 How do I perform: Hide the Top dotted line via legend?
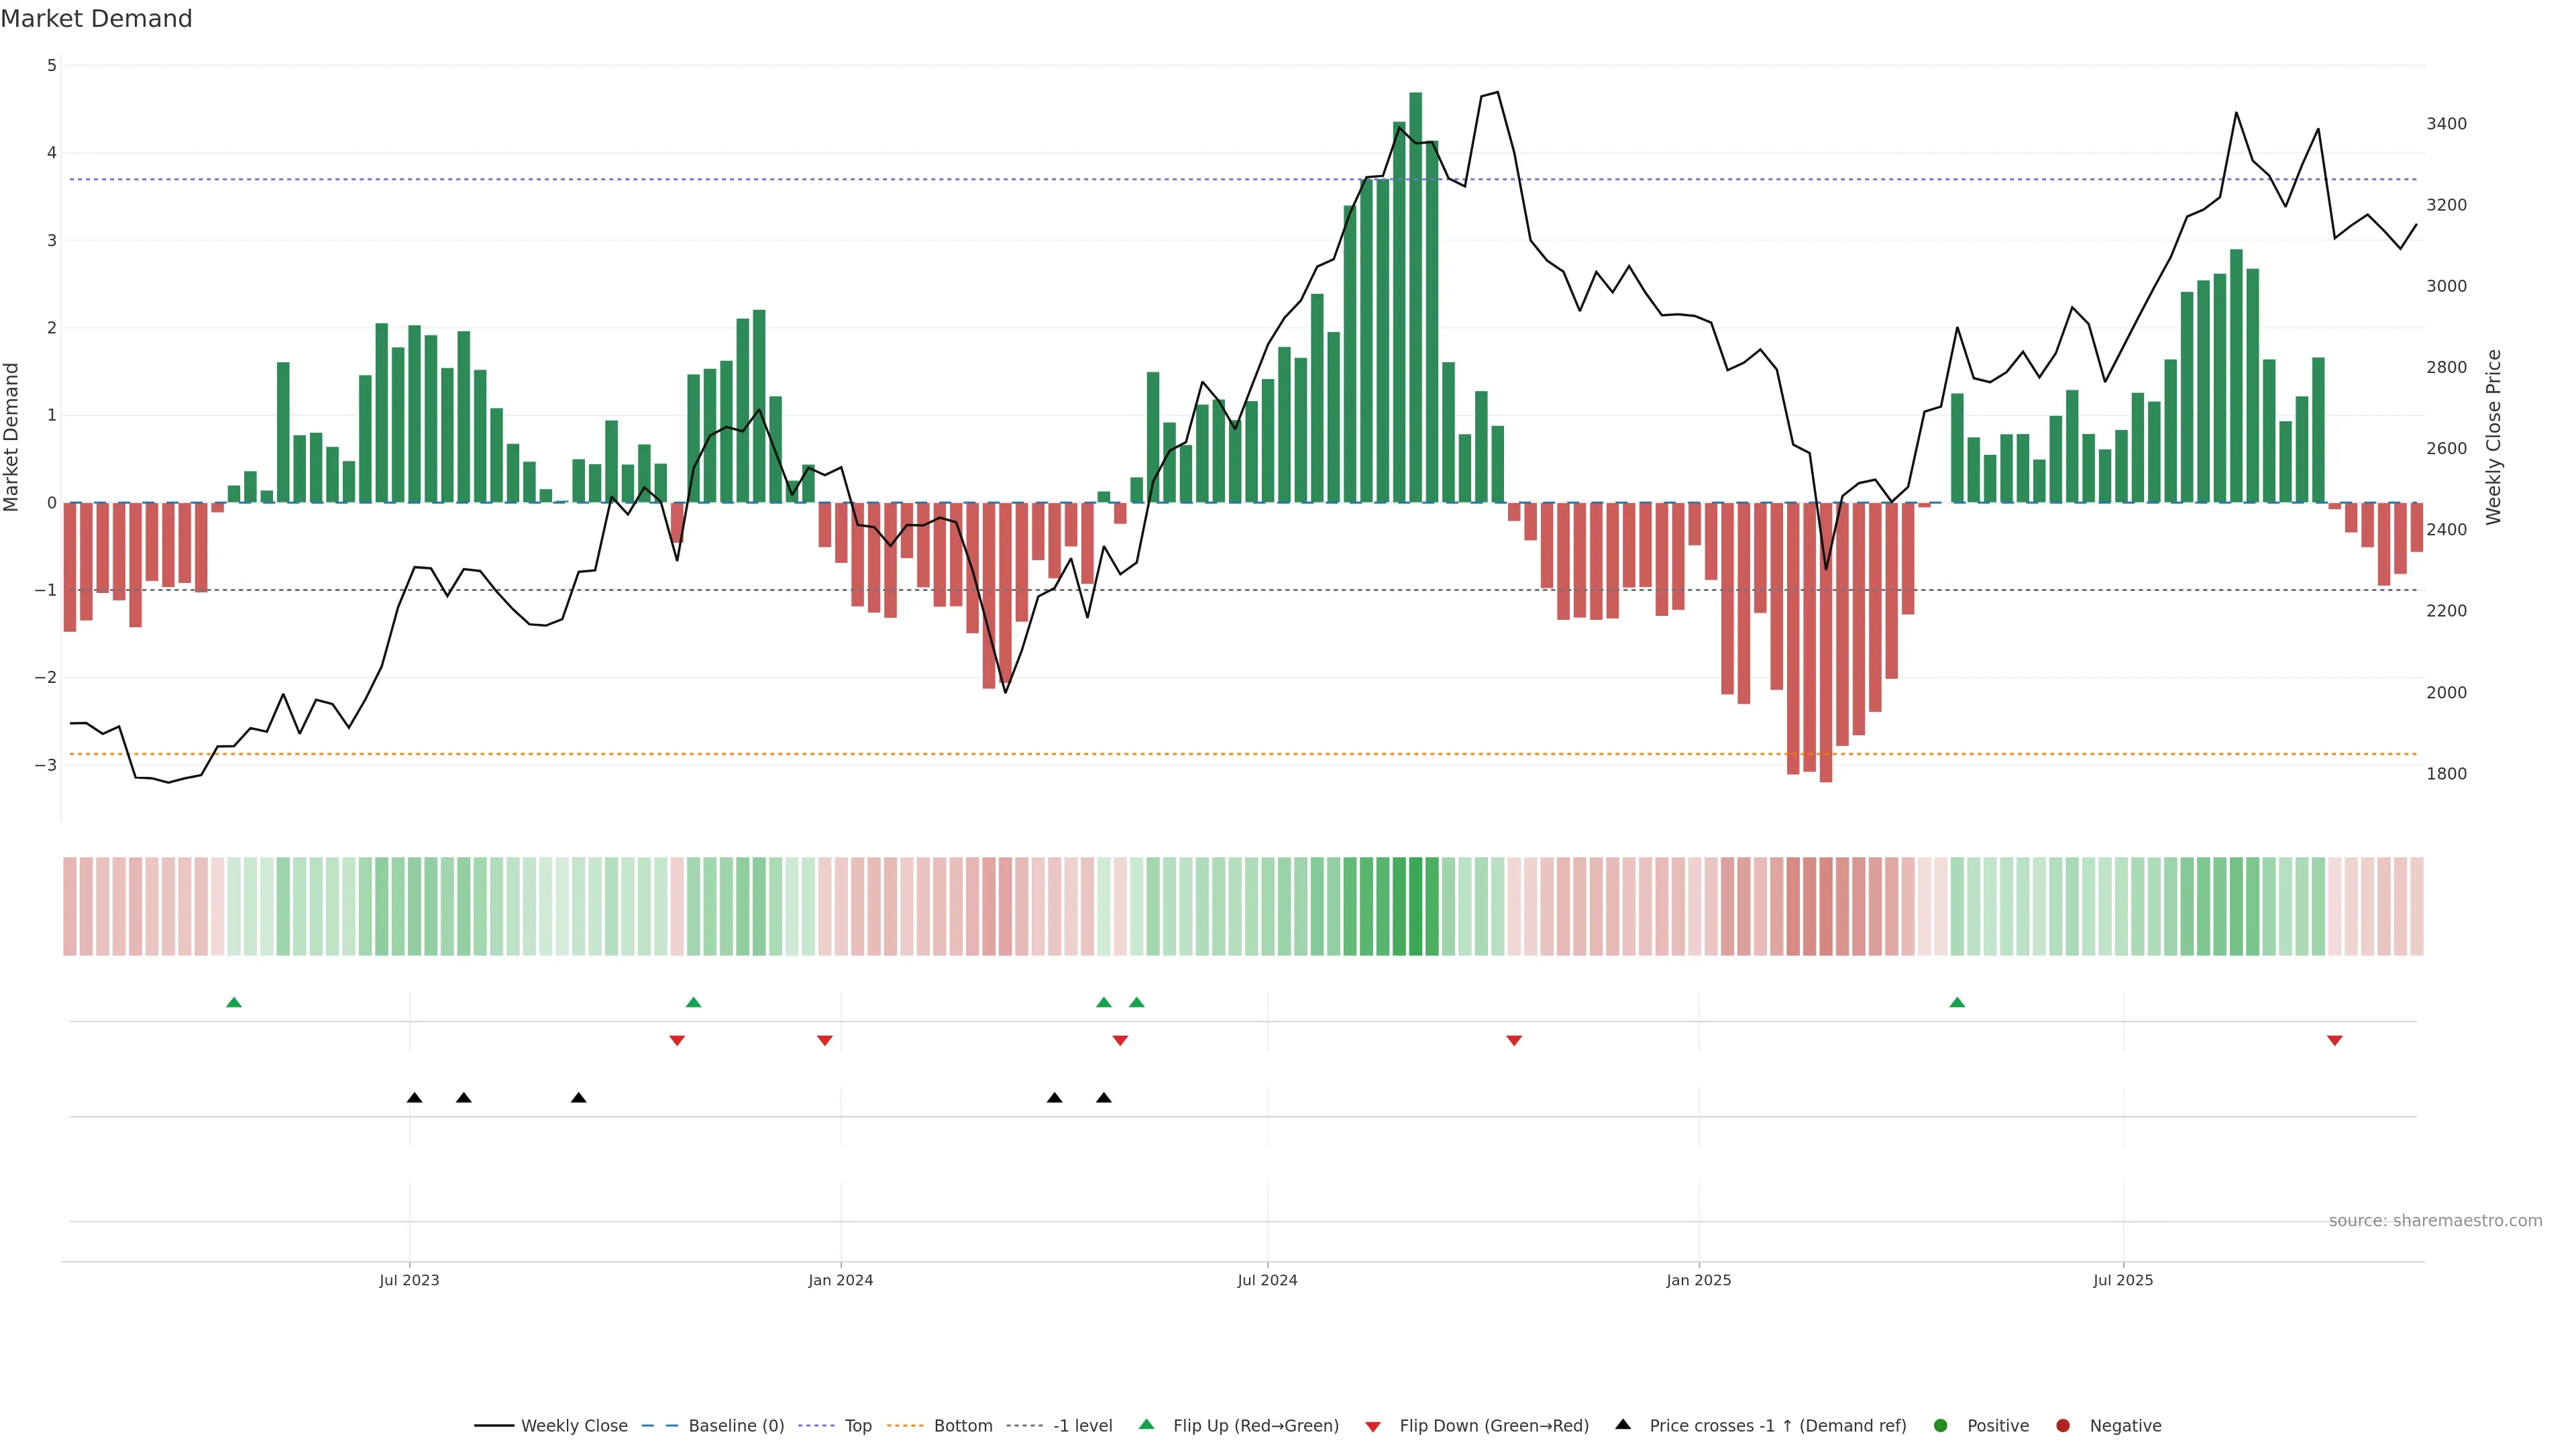click(x=857, y=1425)
